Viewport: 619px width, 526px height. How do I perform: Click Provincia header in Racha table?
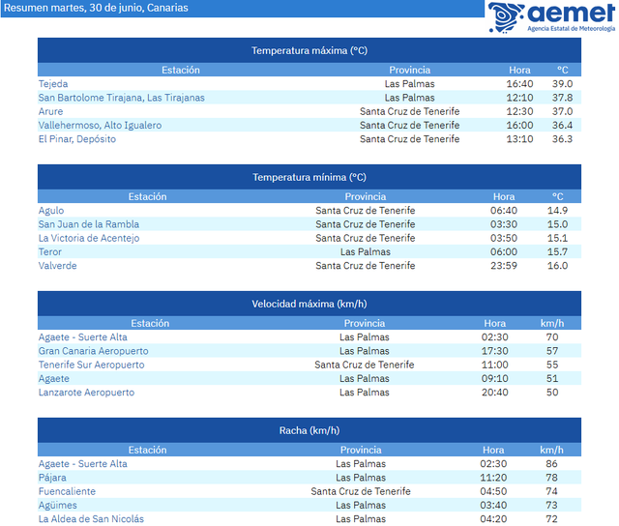click(x=361, y=450)
